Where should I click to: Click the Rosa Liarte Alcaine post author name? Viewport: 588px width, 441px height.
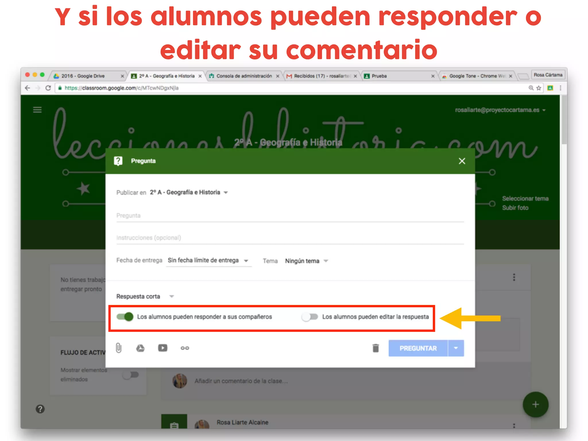pos(242,422)
